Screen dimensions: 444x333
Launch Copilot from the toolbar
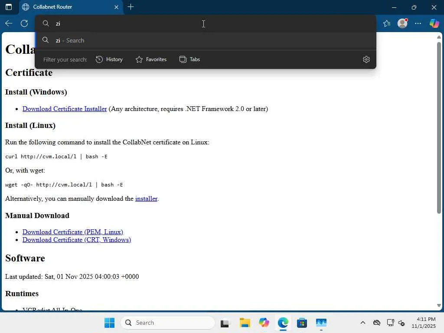[x=434, y=23]
